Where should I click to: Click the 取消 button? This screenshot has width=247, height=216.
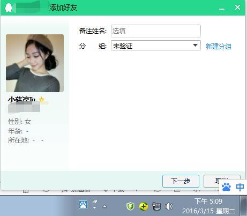point(222,181)
